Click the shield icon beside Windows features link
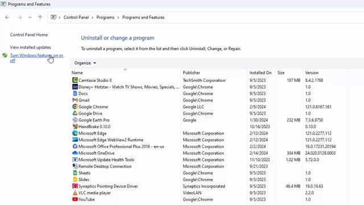 point(5,56)
